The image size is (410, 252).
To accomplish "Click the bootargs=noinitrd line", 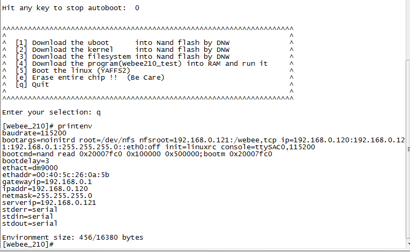I will point(204,143).
